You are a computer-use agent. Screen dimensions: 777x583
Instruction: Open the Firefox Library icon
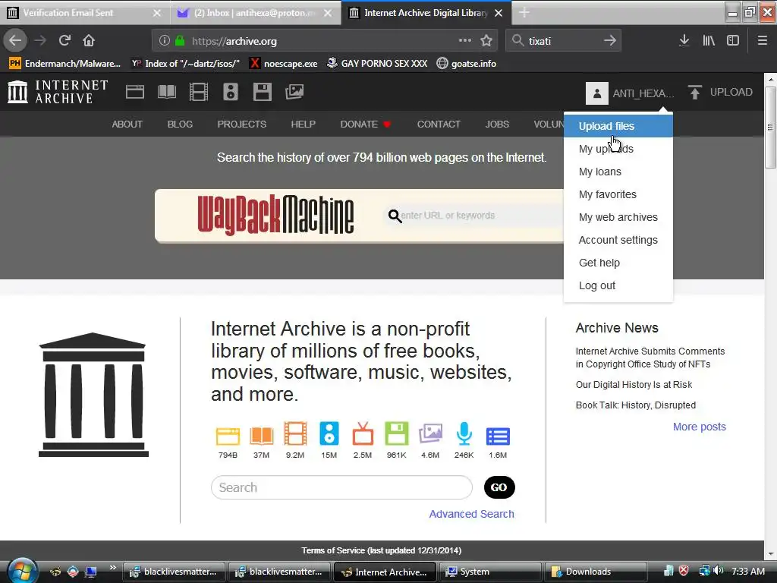pyautogui.click(x=709, y=41)
